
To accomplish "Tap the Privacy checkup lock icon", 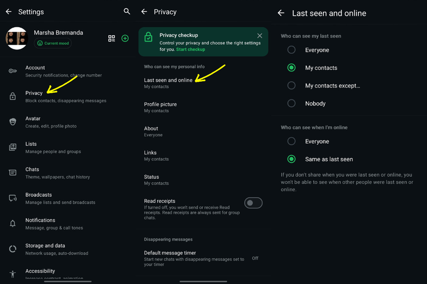I will pos(149,37).
